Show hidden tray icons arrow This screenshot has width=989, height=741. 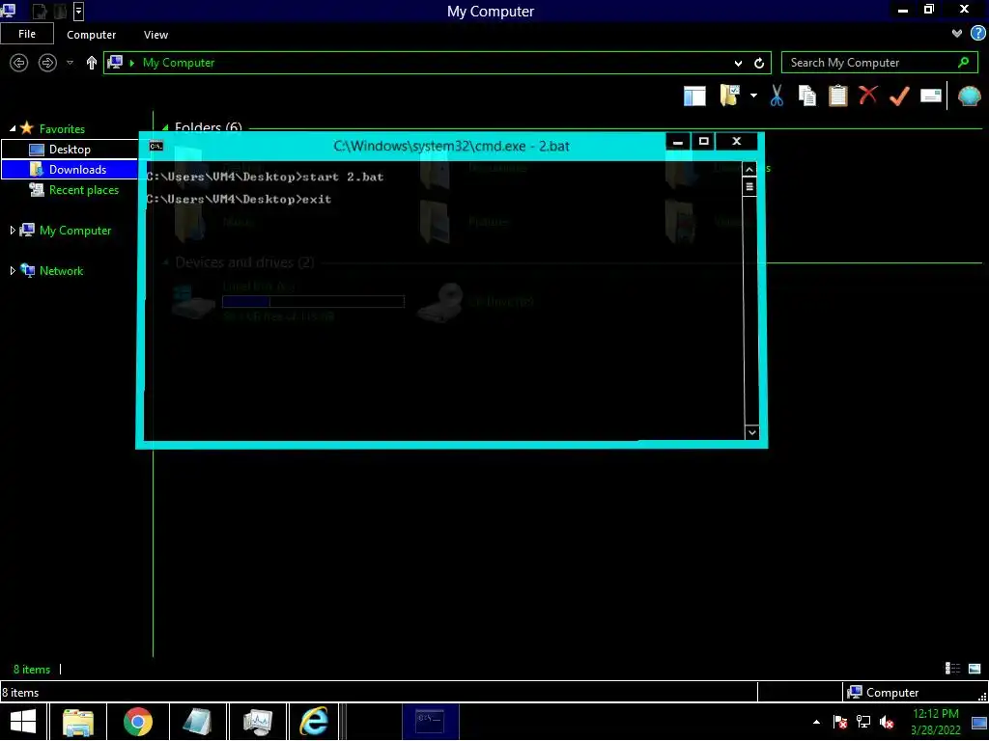pos(816,722)
